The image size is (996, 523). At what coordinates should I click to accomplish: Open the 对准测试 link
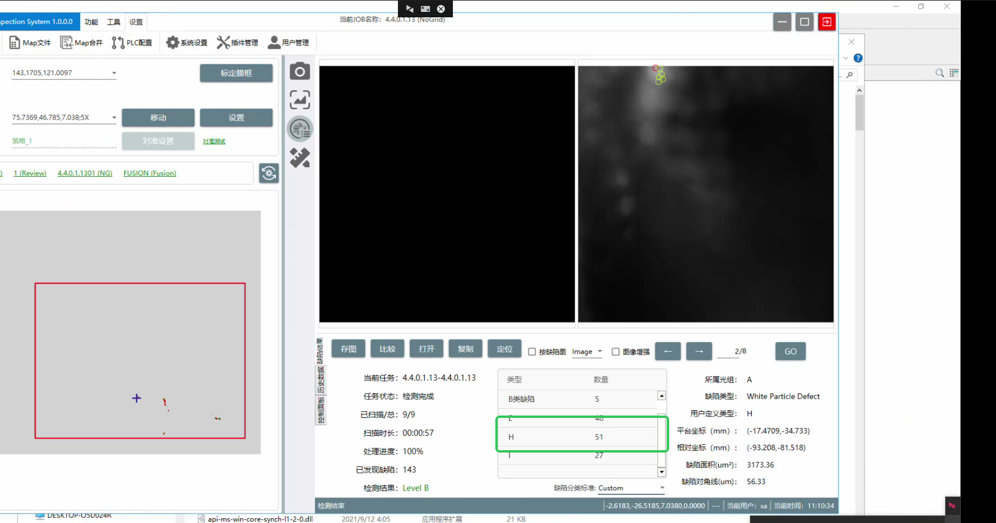(x=214, y=141)
